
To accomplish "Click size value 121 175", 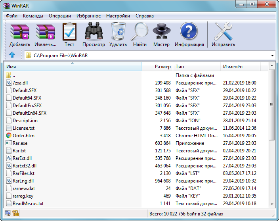I will click(162, 151).
